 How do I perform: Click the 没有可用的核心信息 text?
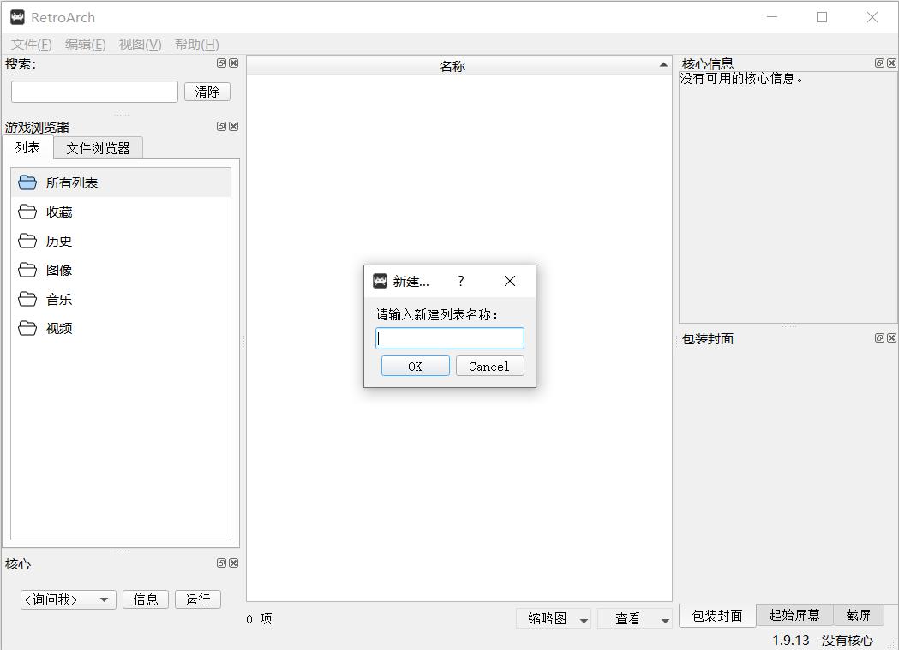point(741,79)
